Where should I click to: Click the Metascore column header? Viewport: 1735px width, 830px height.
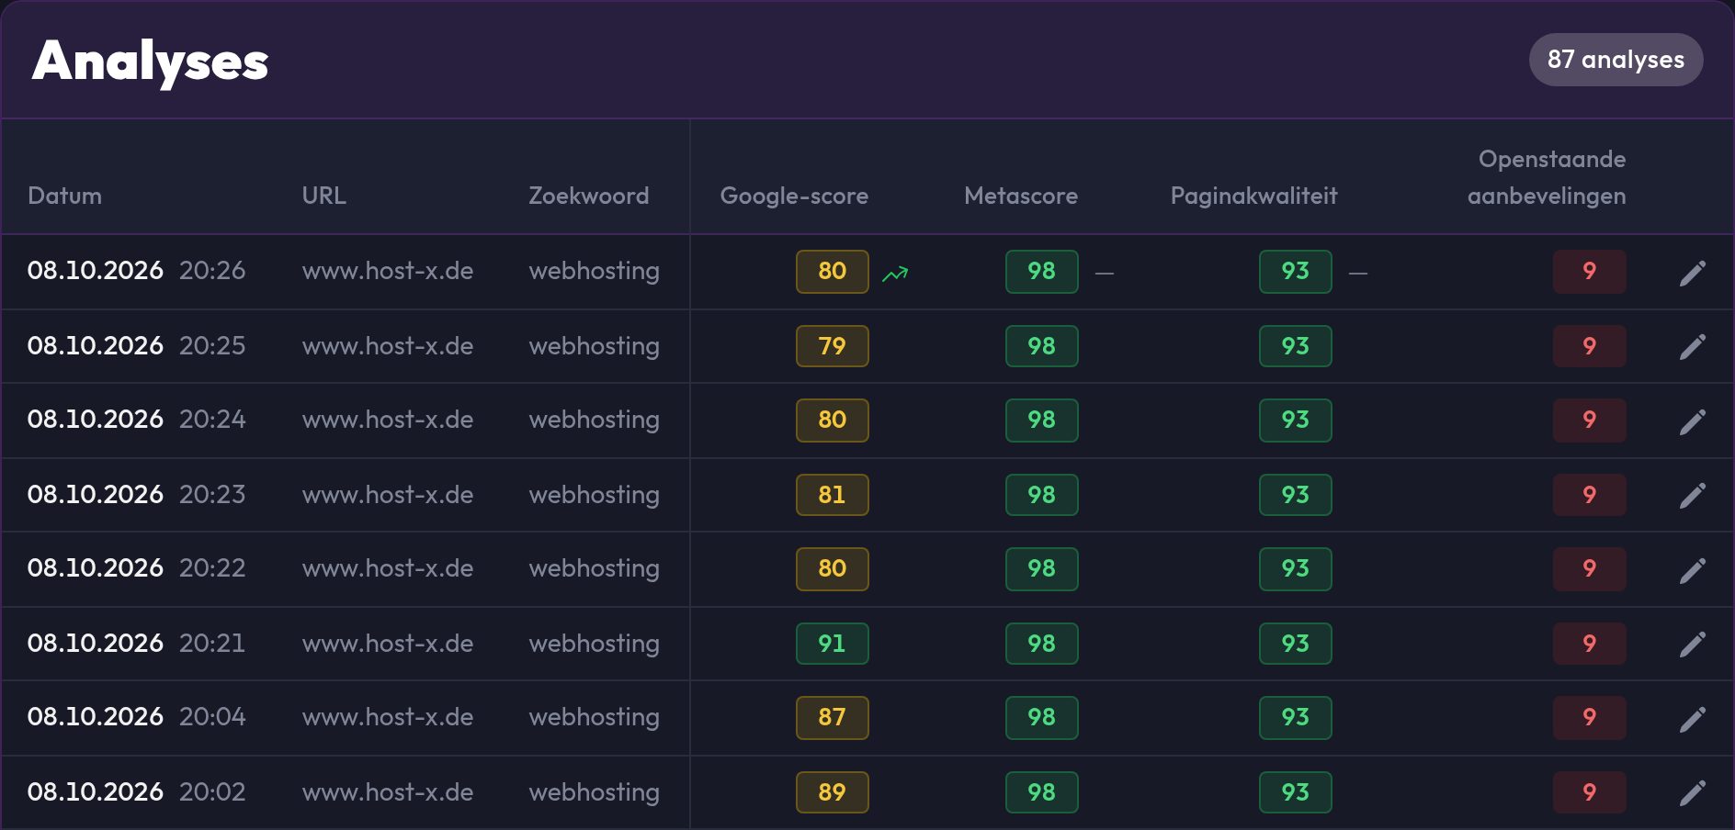pyautogui.click(x=1021, y=196)
